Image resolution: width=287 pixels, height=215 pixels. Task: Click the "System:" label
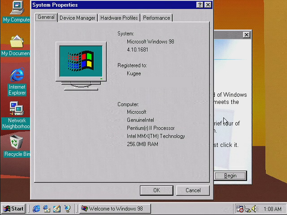(126, 34)
